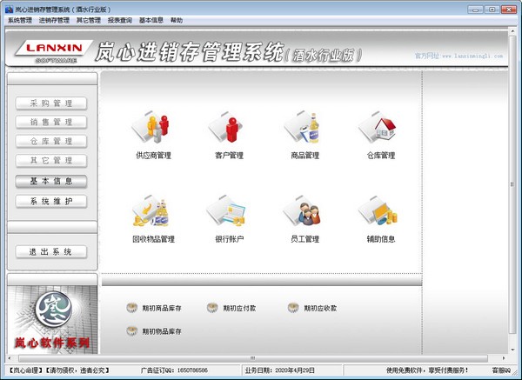
Task: Click the 广告征订QQ status bar text
Action: click(174, 370)
